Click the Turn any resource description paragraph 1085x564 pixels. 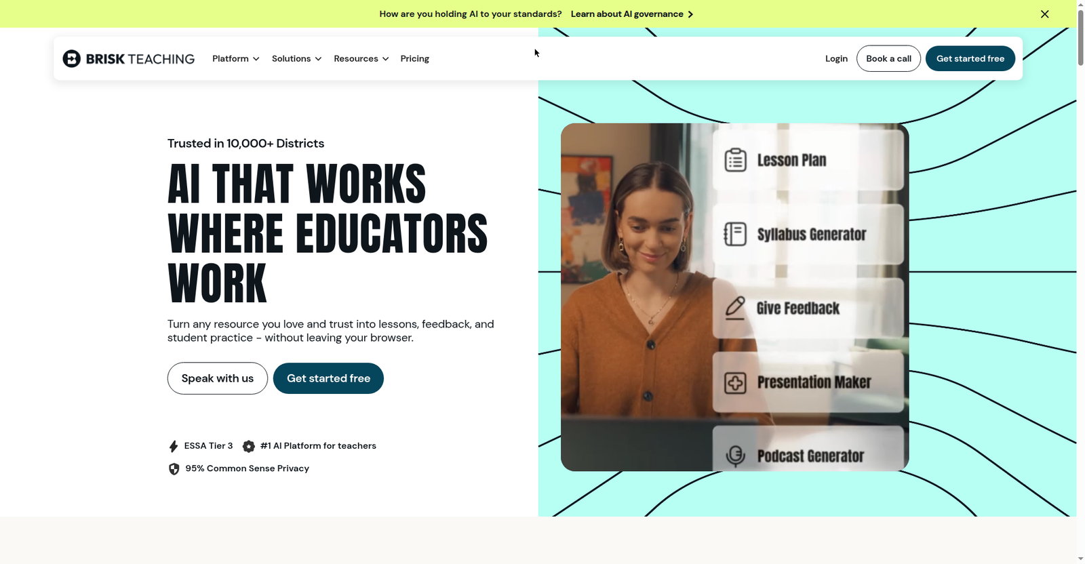click(331, 331)
